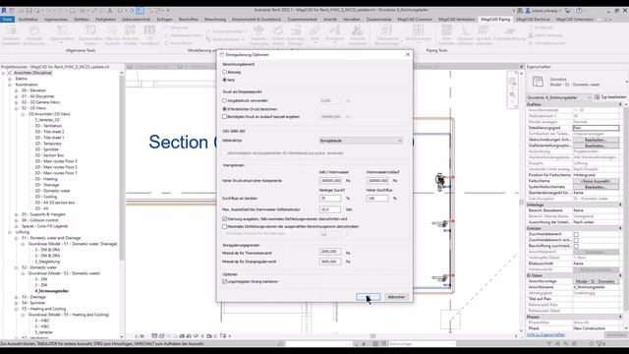Image resolution: width=629 pixels, height=354 pixels.
Task: Open the Revit application menu logo
Action: [x=4, y=11]
